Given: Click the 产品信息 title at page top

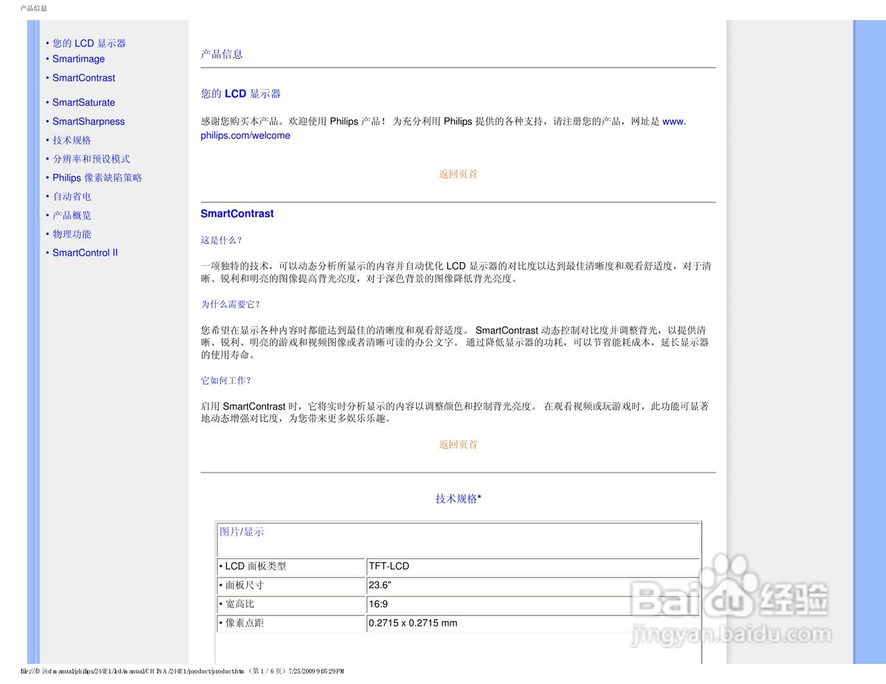Looking at the screenshot, I should pos(33,8).
